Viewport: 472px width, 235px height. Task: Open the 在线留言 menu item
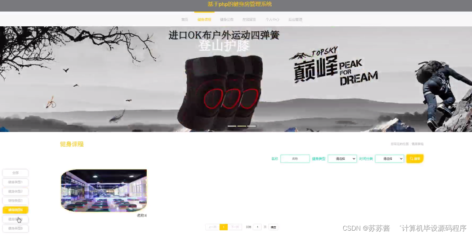tap(249, 19)
